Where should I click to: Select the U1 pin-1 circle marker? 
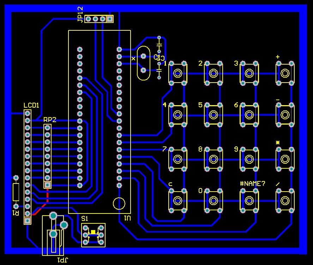(x=119, y=203)
